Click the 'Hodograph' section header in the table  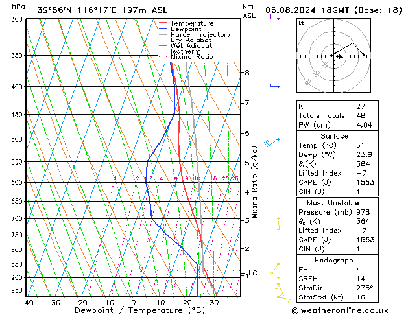334,261
